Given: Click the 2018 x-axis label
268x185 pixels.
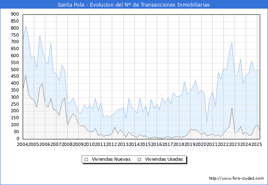Looking at the screenshot, I should 179,144.
